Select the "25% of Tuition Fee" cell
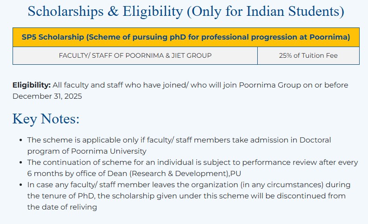This screenshot has height=224, width=368. 308,55
